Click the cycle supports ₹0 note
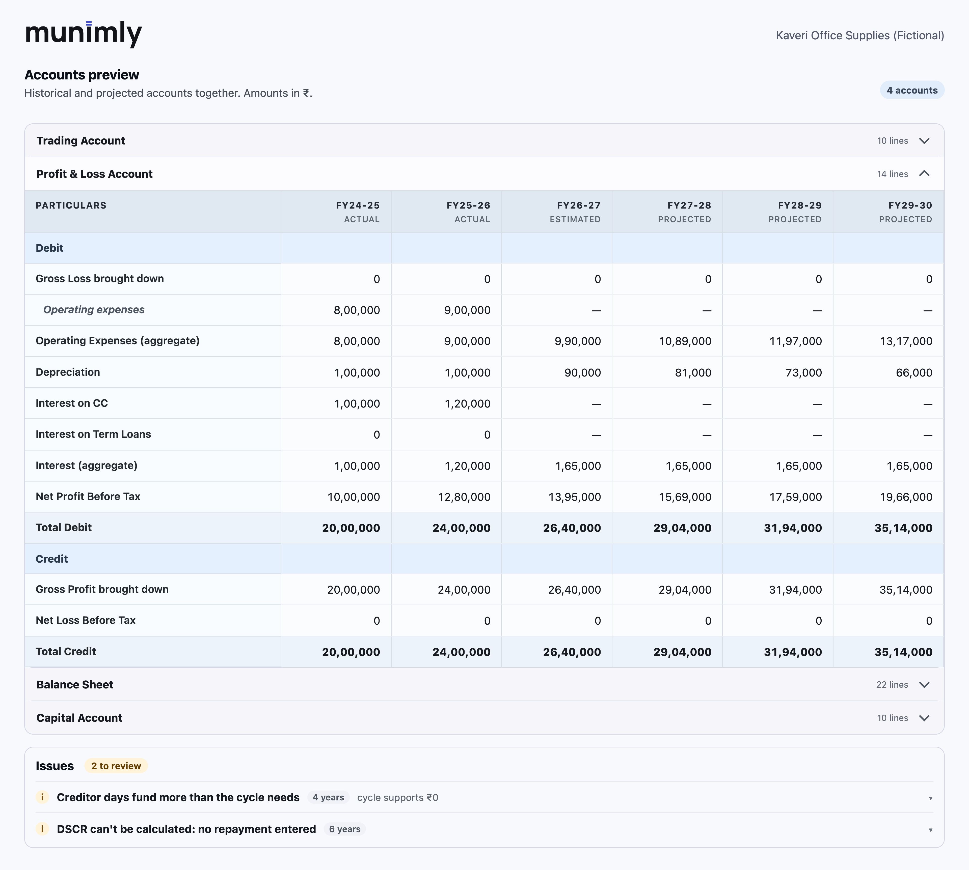Image resolution: width=969 pixels, height=870 pixels. [x=397, y=797]
